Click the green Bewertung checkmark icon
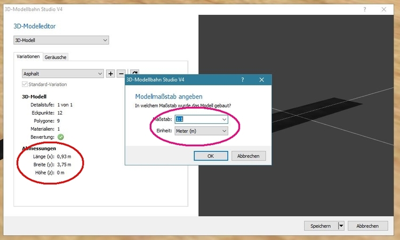Screen dimensions: 400x240 tap(61, 137)
